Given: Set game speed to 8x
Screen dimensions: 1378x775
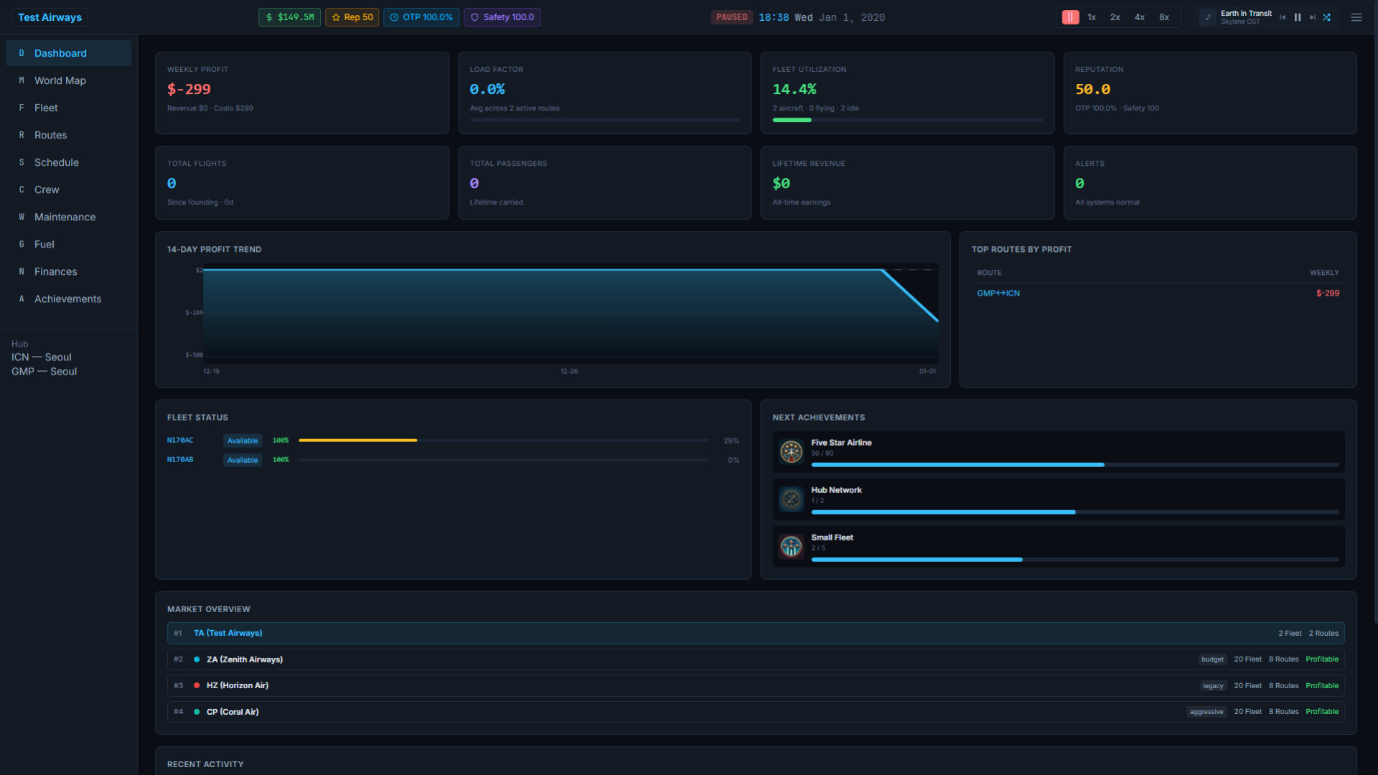Looking at the screenshot, I should click(x=1164, y=17).
